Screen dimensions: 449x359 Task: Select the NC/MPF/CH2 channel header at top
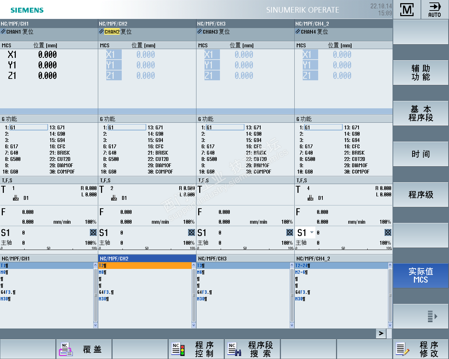tap(147, 23)
